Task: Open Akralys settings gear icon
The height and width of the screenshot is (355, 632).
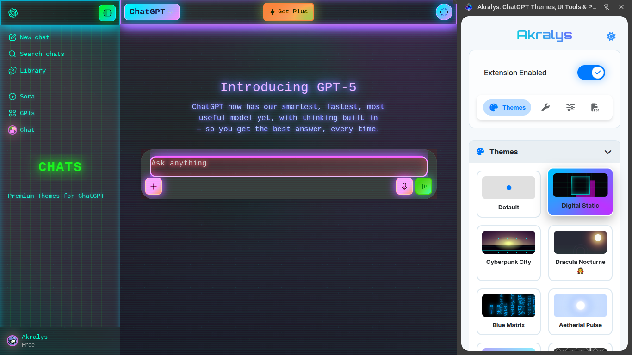Action: (x=611, y=36)
